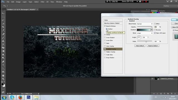178x100 pixels.
Task: Select Blending Options: Default row
Action: pos(113,23)
